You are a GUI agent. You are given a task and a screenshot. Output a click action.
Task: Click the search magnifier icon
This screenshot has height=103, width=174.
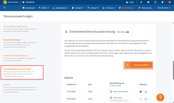pos(4,8)
